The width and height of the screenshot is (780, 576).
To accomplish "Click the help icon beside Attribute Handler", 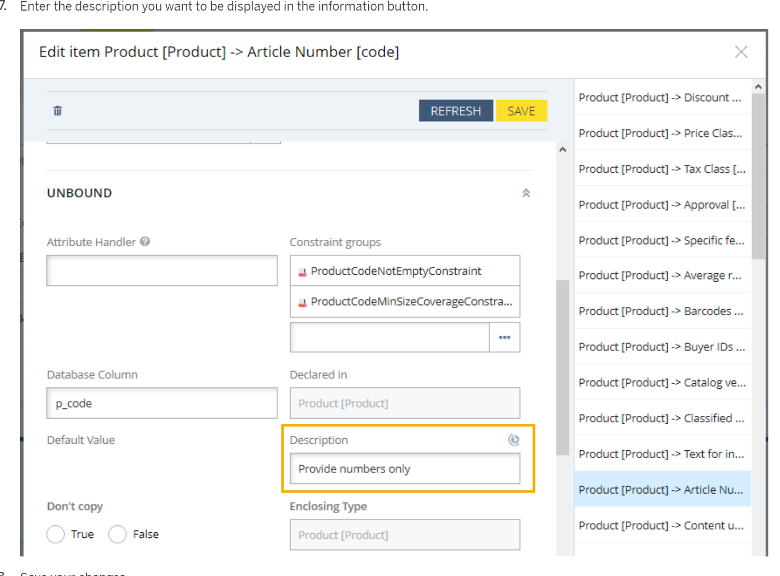I will click(x=145, y=241).
